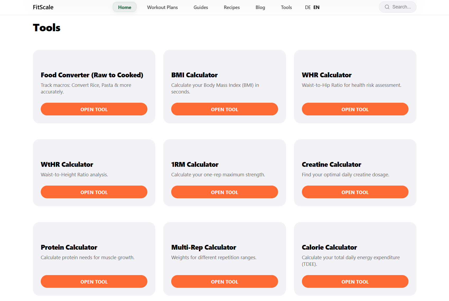Open the Workout Plans menu item
The width and height of the screenshot is (449, 301).
(x=162, y=7)
